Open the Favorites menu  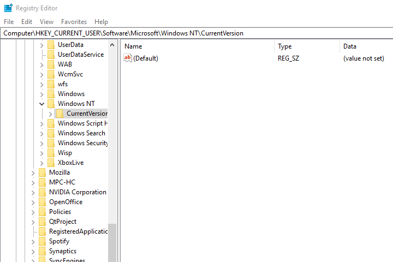pyautogui.click(x=74, y=22)
